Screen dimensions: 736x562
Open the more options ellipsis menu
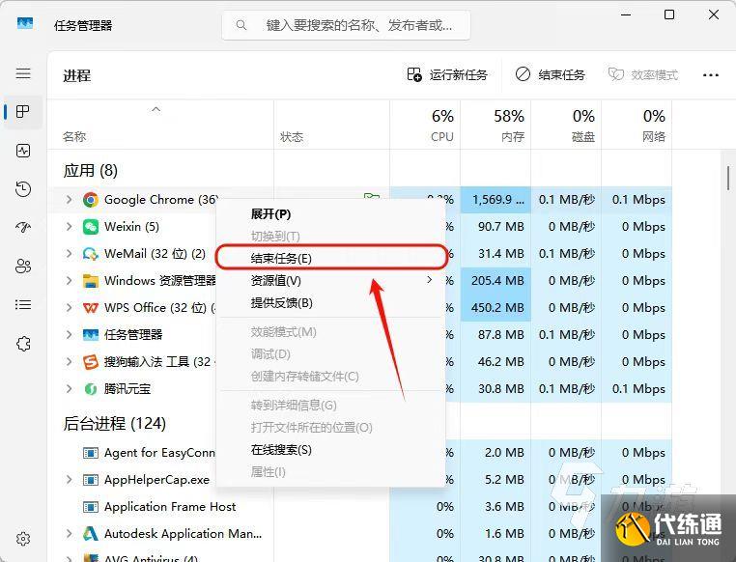tap(711, 75)
